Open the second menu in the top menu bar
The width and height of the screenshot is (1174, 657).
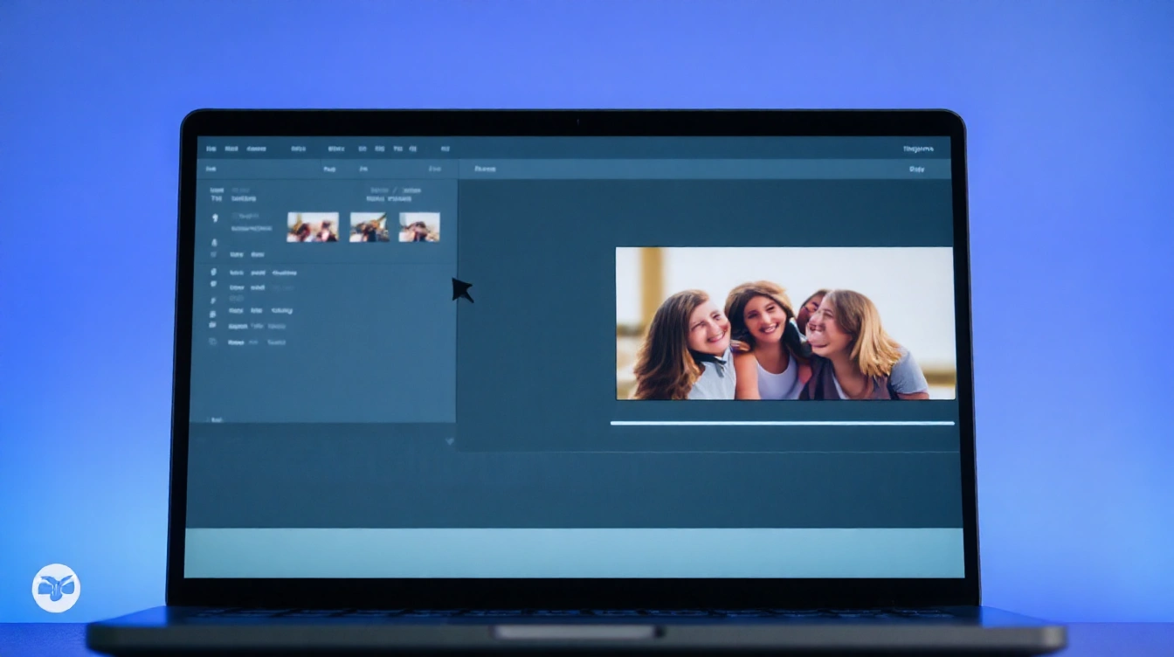click(x=231, y=149)
